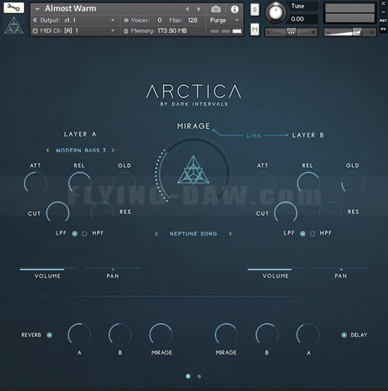This screenshot has height=391, width=388.
Task: Open the instrument info icon
Action: point(234,9)
